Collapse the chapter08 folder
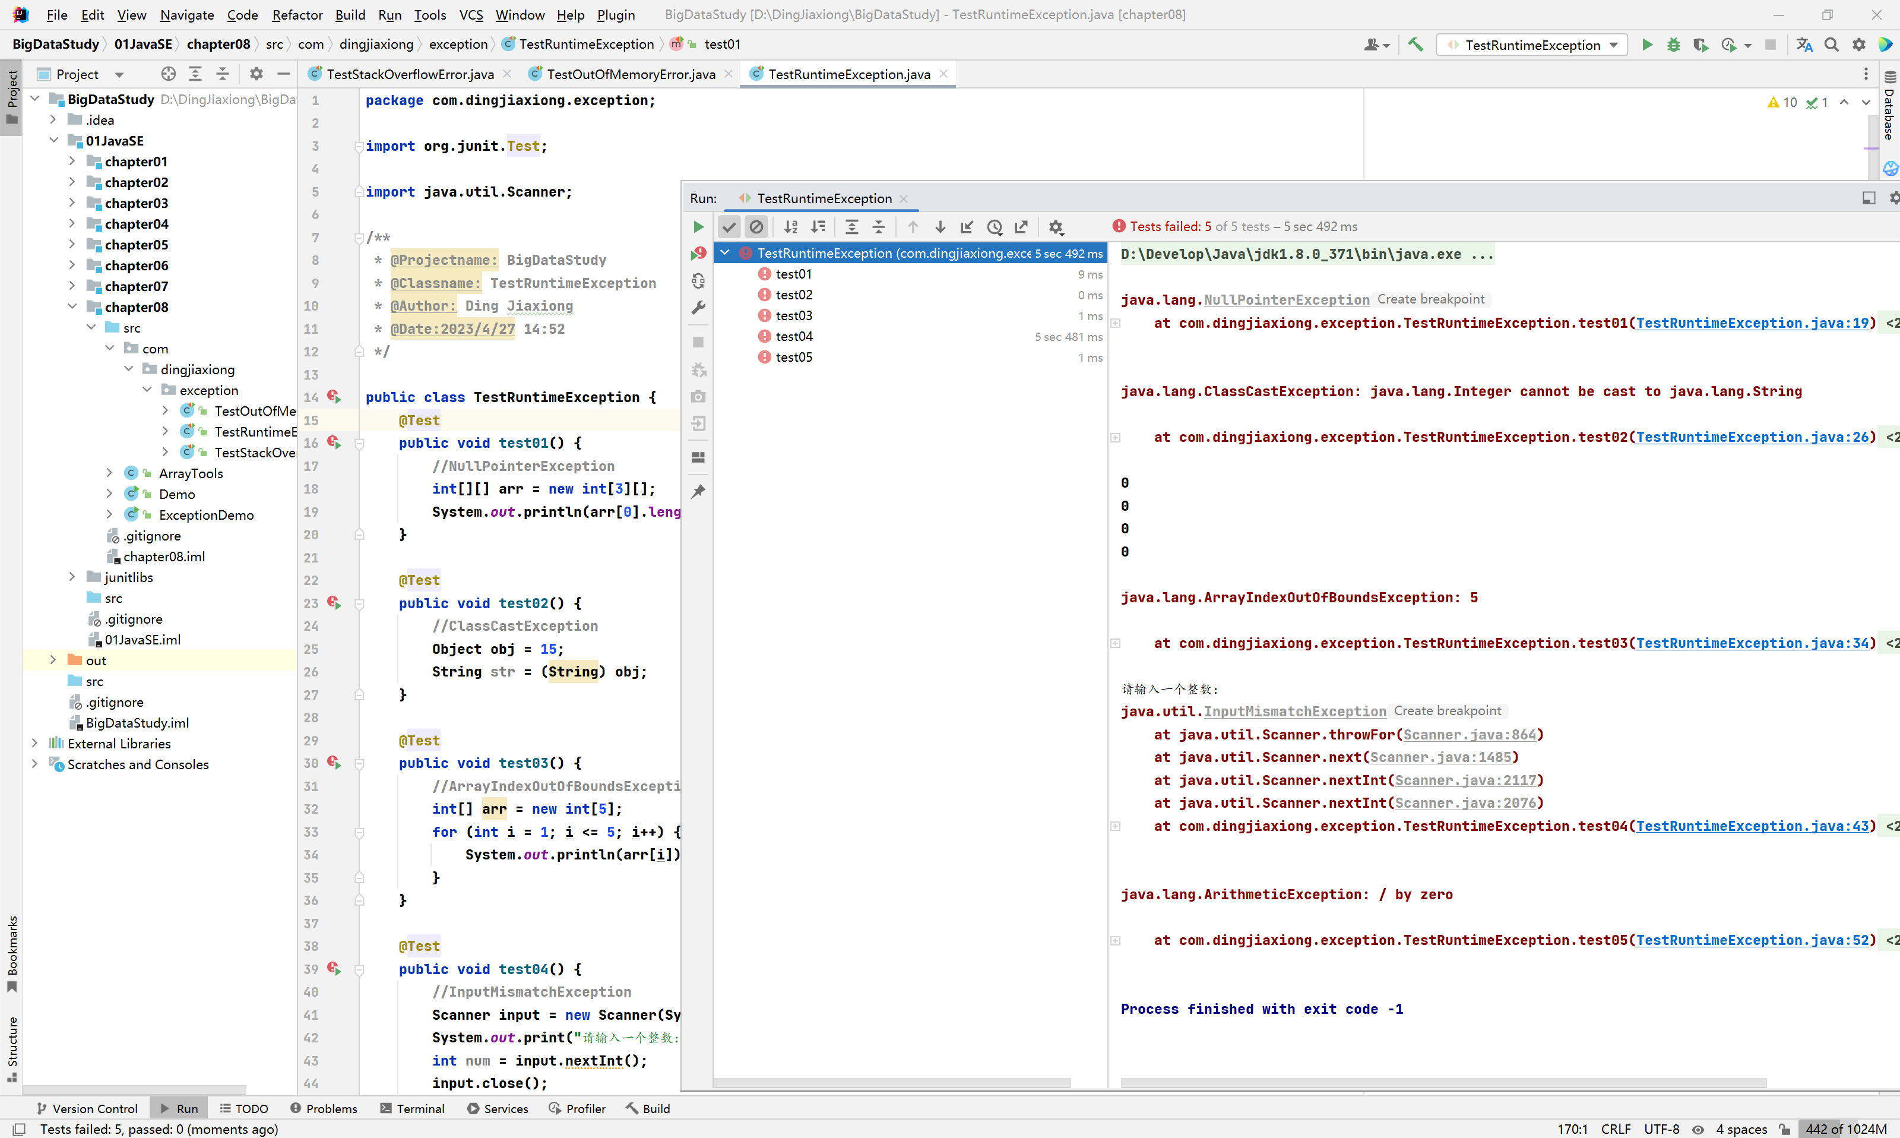 coord(72,306)
